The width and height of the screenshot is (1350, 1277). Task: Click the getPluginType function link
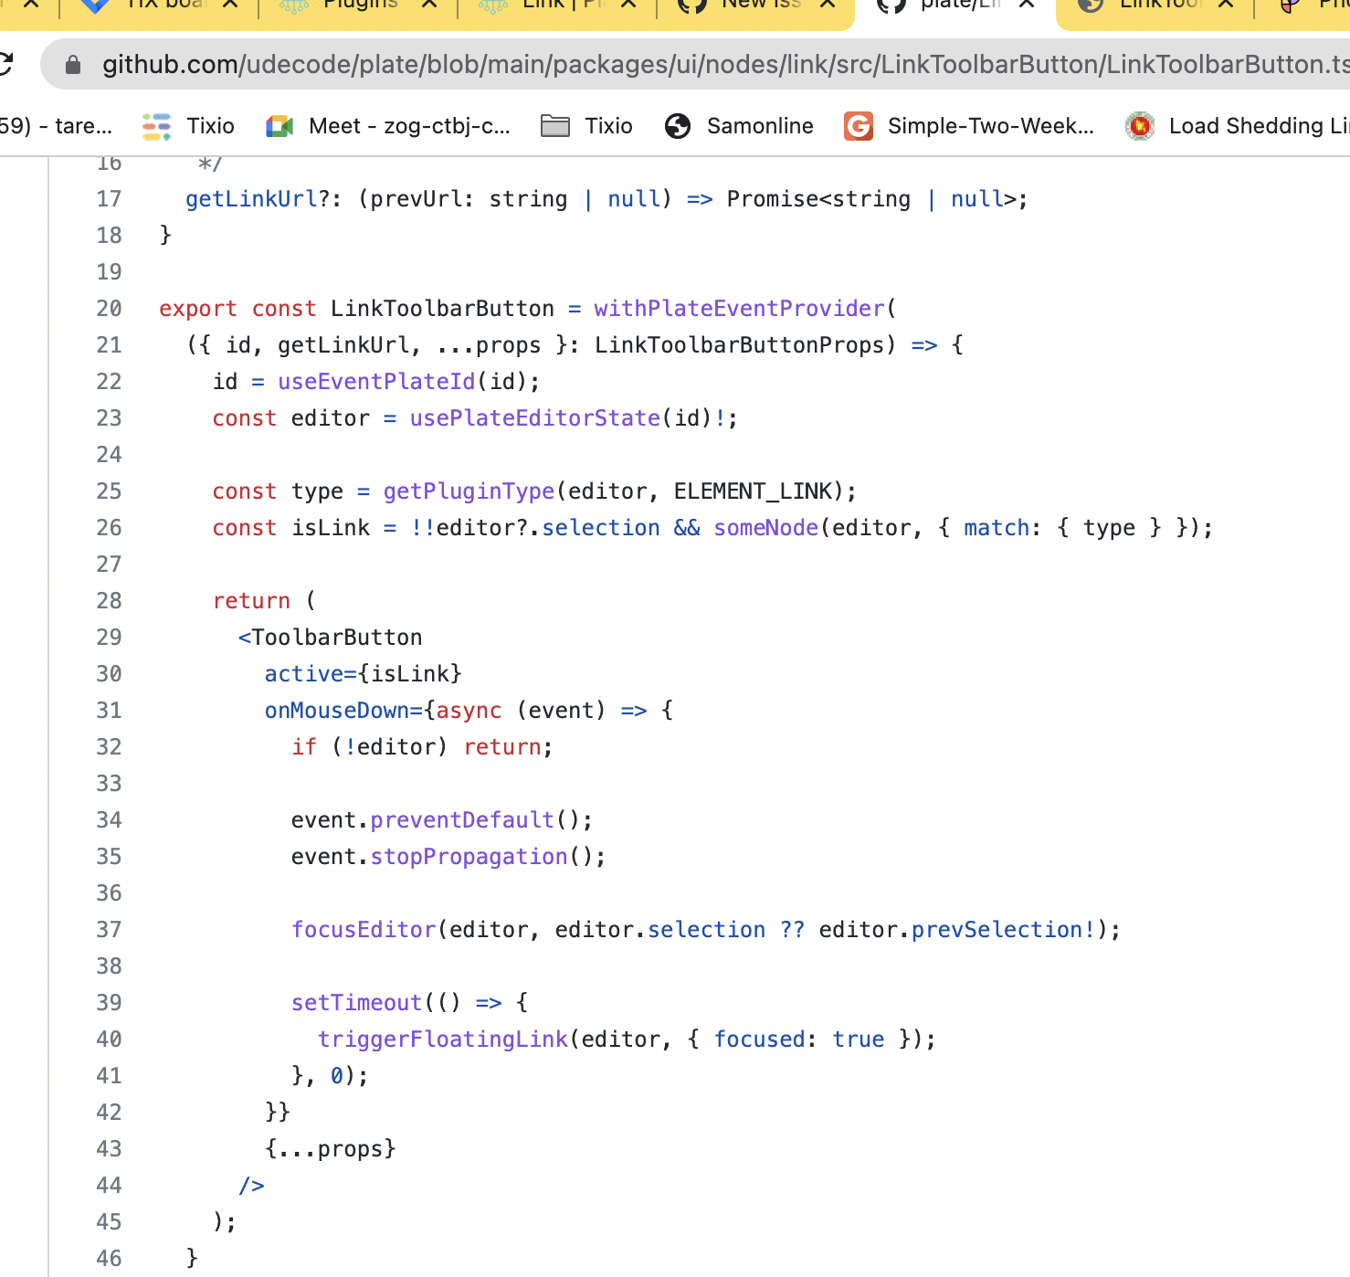(468, 491)
